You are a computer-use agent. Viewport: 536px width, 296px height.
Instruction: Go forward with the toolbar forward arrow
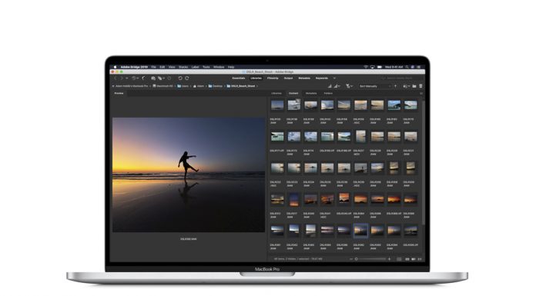pyautogui.click(x=122, y=78)
